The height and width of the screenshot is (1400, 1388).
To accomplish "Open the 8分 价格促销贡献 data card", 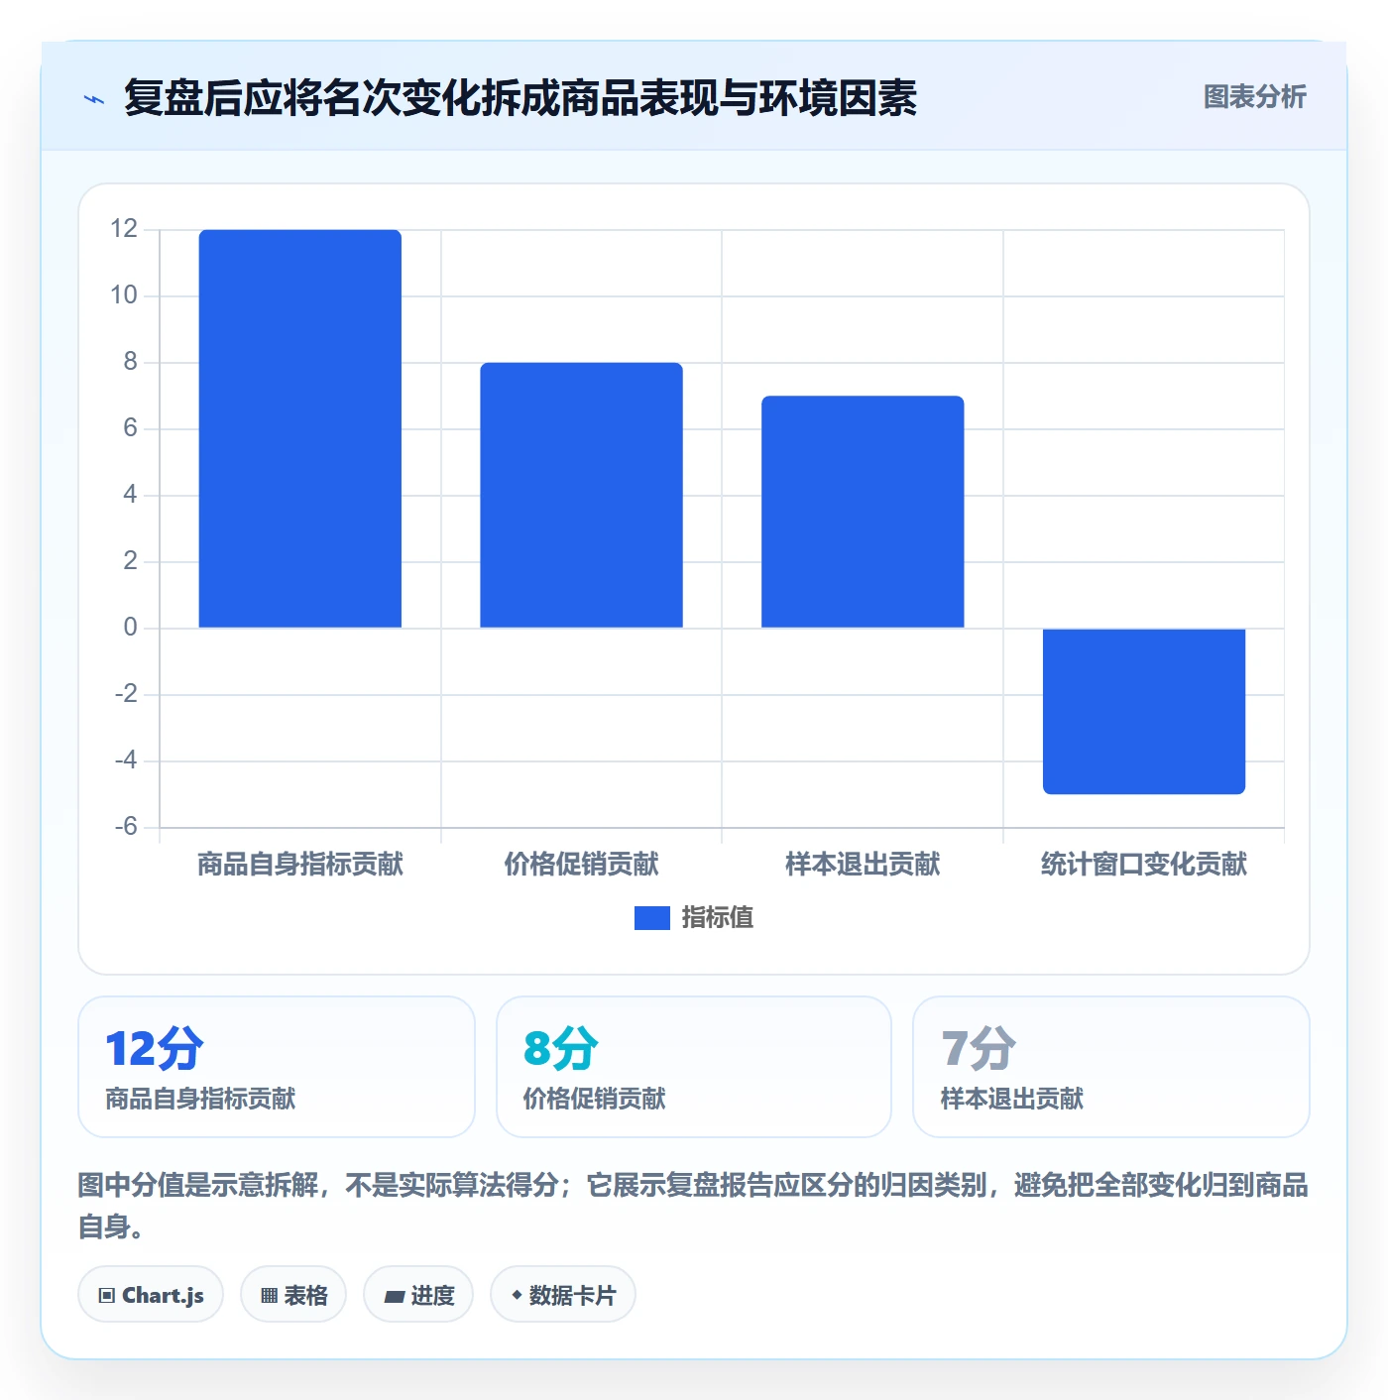I will tap(694, 1067).
